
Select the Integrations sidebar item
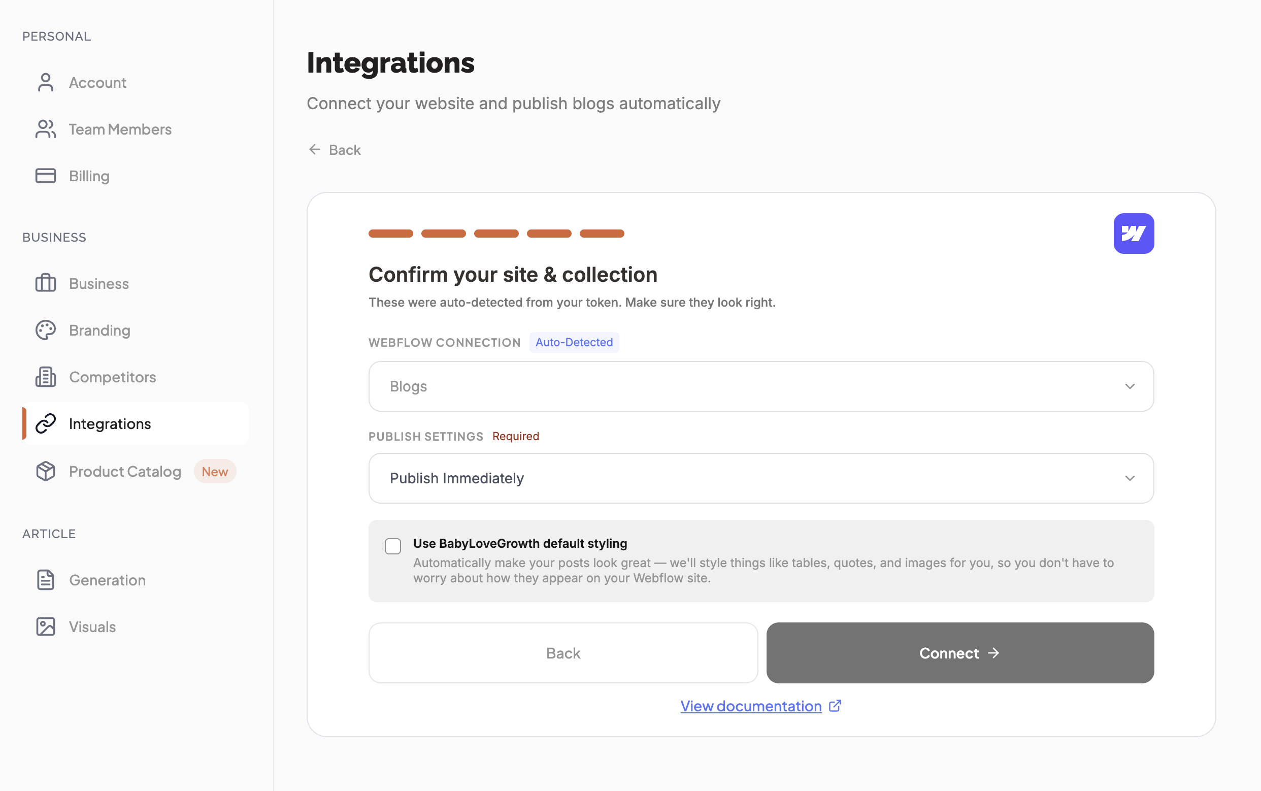tap(136, 423)
